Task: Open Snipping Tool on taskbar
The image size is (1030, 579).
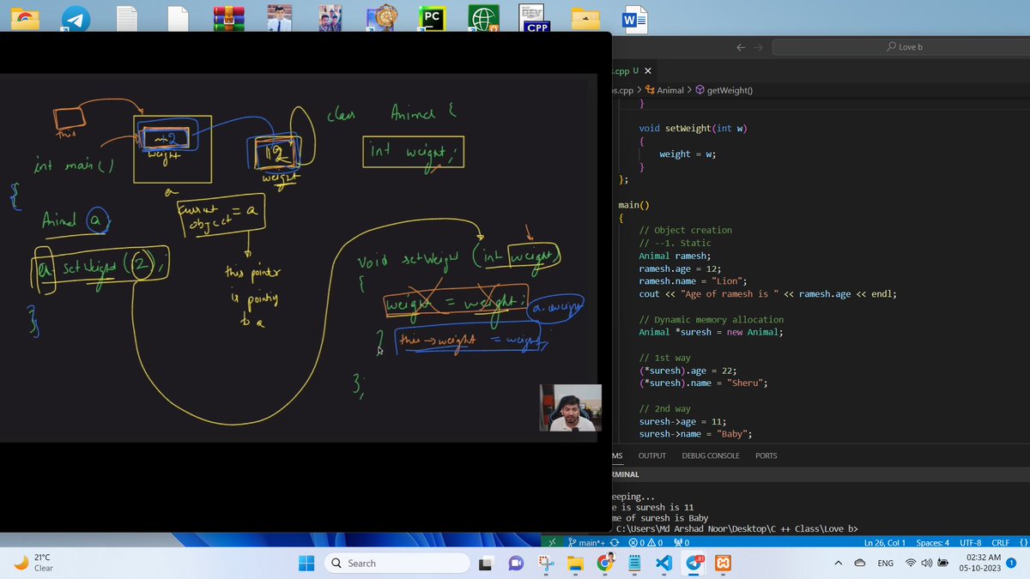Action: [x=546, y=564]
